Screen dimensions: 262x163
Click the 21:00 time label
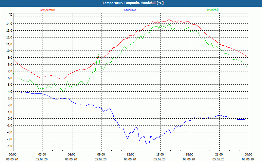[x=219, y=155]
